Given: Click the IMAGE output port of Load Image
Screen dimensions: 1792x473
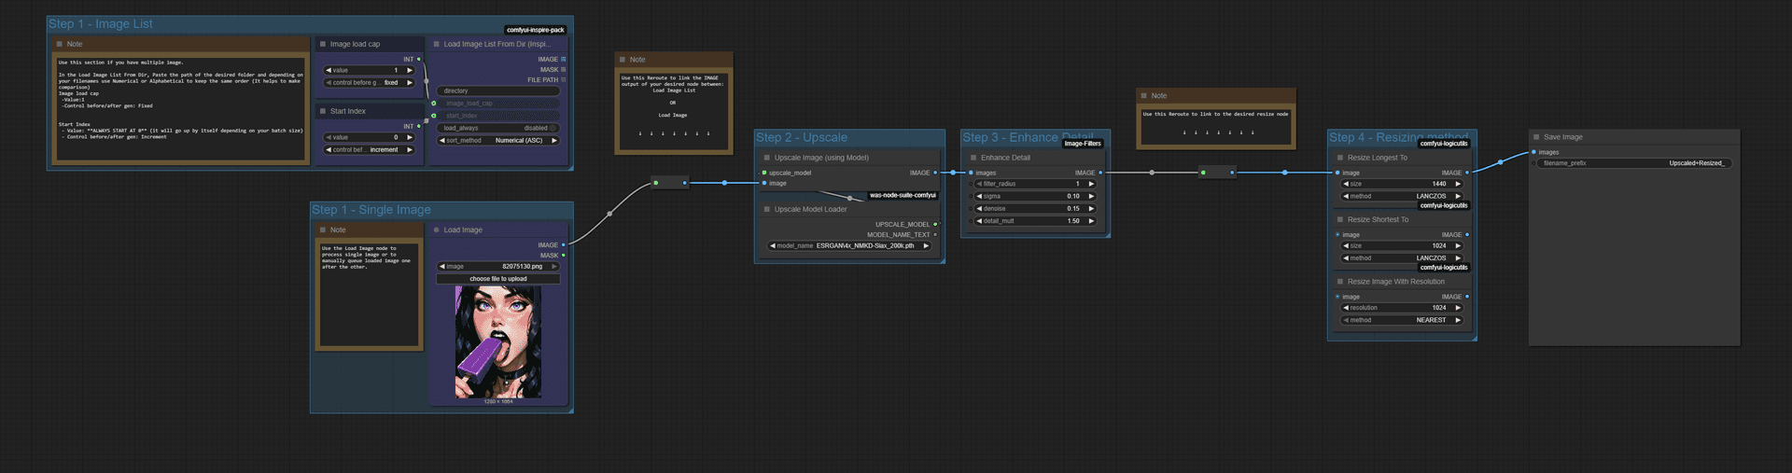Looking at the screenshot, I should (564, 245).
